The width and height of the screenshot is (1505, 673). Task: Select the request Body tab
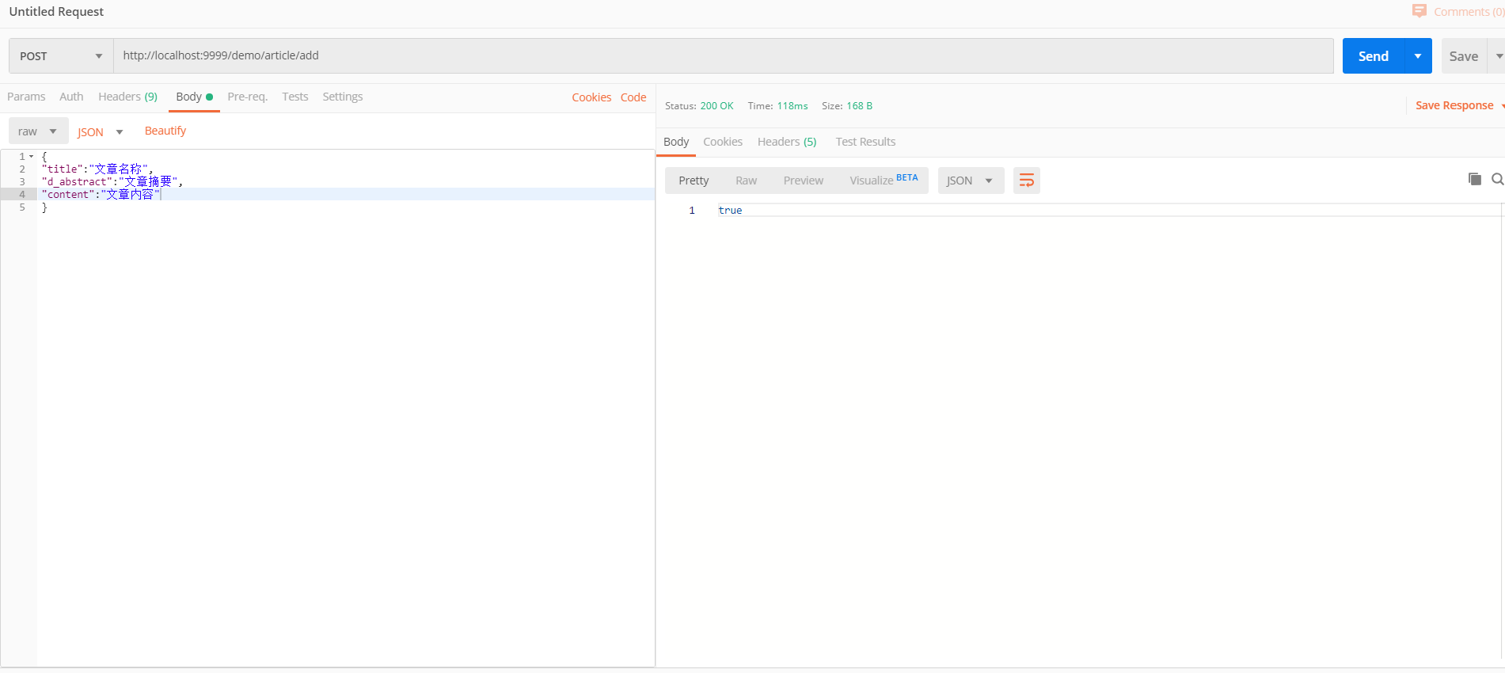[x=194, y=97]
